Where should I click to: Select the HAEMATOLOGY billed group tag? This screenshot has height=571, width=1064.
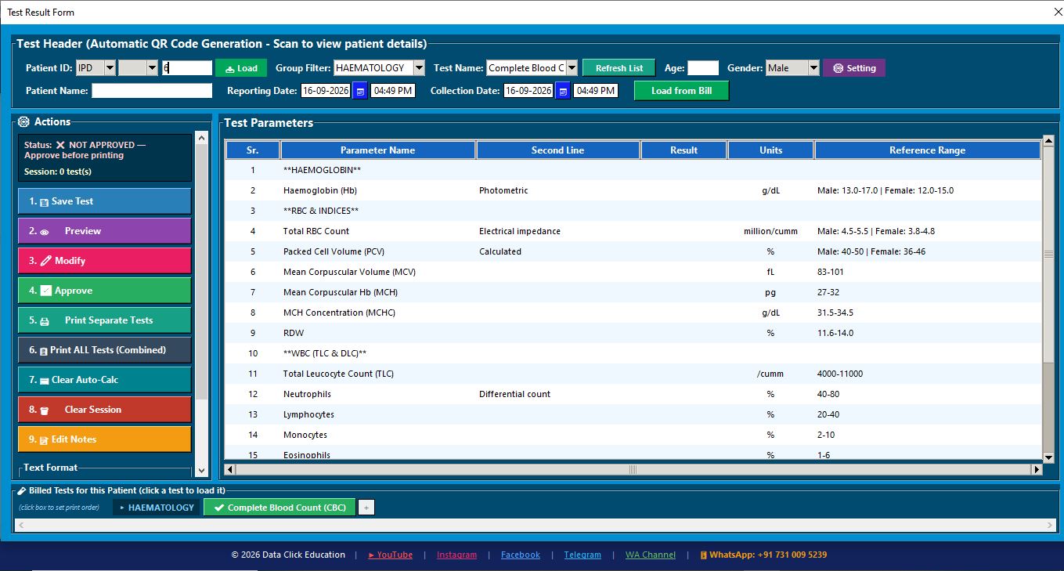[x=157, y=508]
